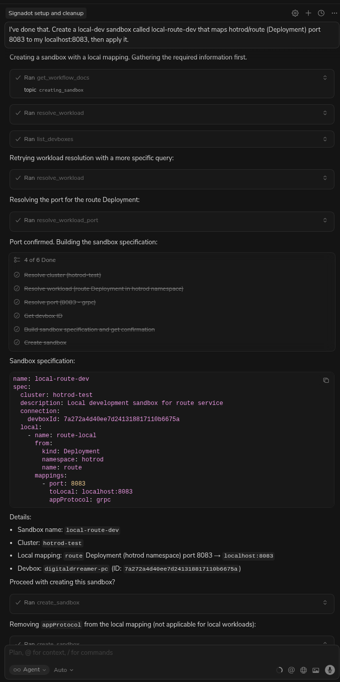Image resolution: width=340 pixels, height=682 pixels.
Task: Expand the 'Ran list_devboxes' entry
Action: (x=325, y=139)
